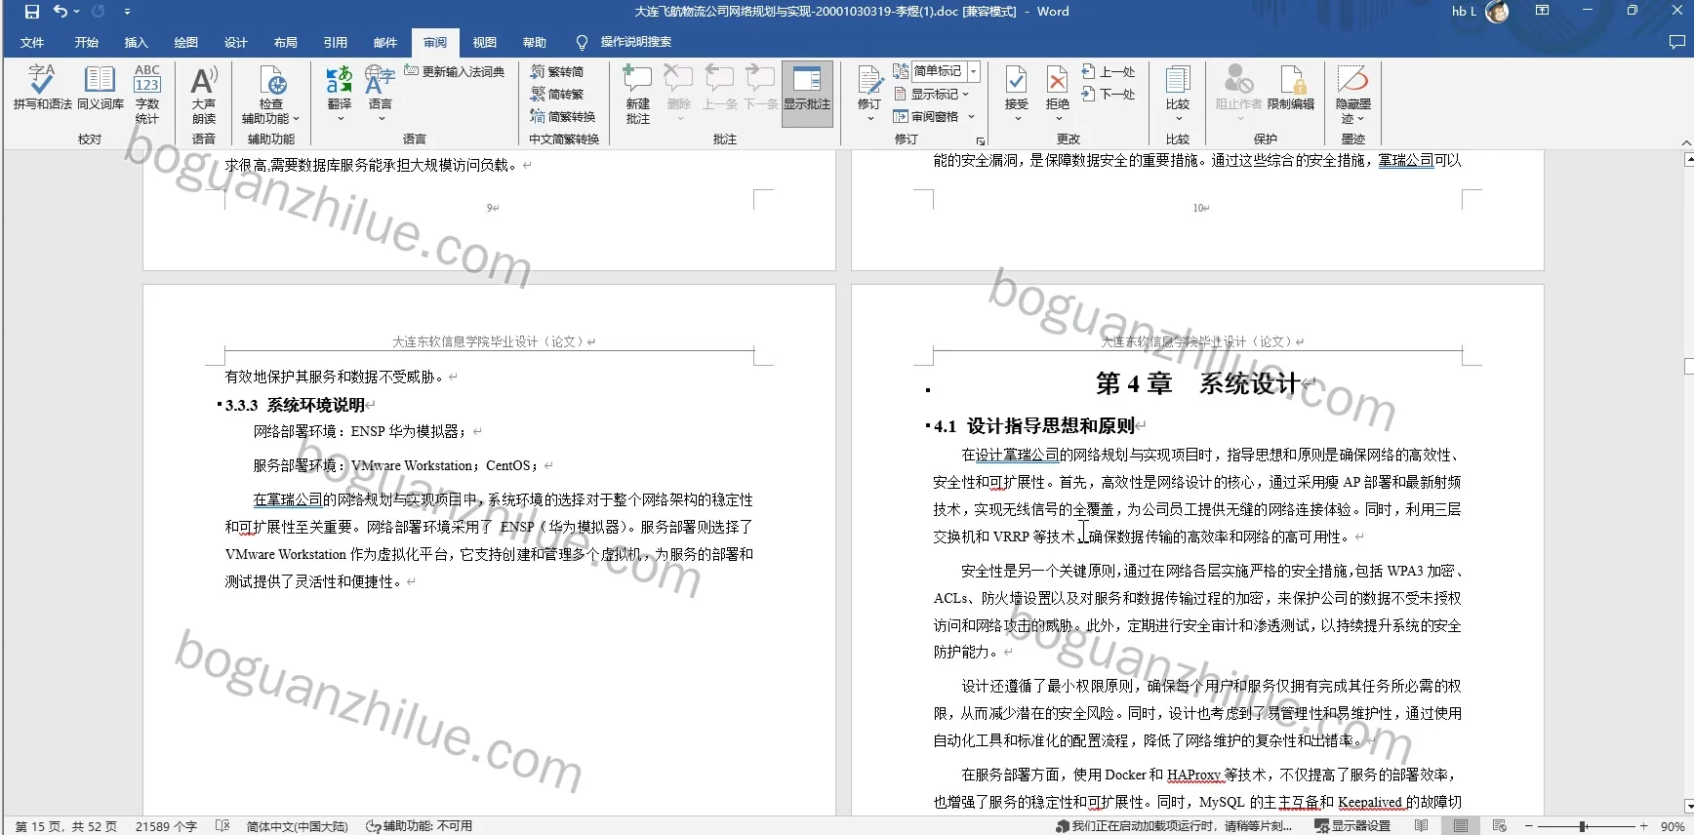Open the 同义词库 thesaurus
Screen dimensions: 1694x835
tap(101, 87)
